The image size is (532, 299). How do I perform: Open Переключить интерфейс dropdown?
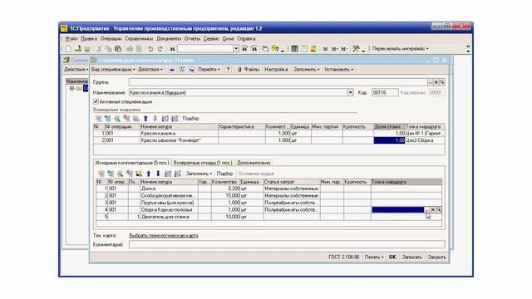tap(400, 49)
